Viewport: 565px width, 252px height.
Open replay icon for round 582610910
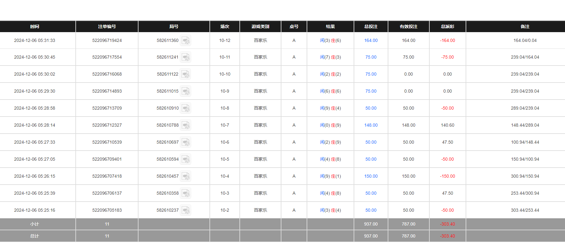point(185,108)
